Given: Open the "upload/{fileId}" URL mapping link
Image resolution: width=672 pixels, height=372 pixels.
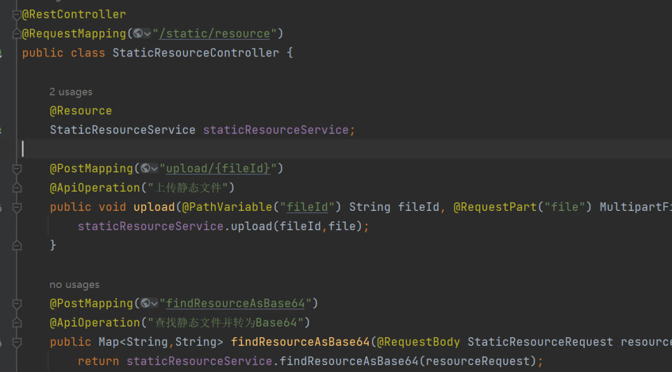Looking at the screenshot, I should pos(218,169).
